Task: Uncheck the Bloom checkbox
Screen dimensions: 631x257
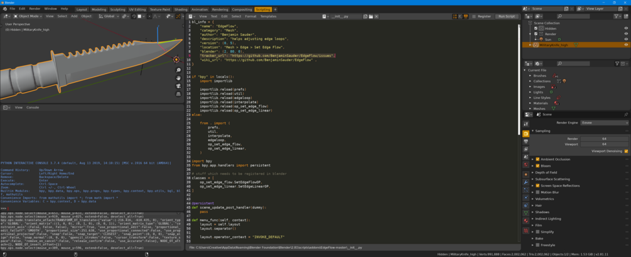Action: 537,166
